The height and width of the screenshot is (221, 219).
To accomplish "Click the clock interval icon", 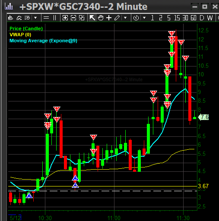I will pyautogui.click(x=136, y=18).
